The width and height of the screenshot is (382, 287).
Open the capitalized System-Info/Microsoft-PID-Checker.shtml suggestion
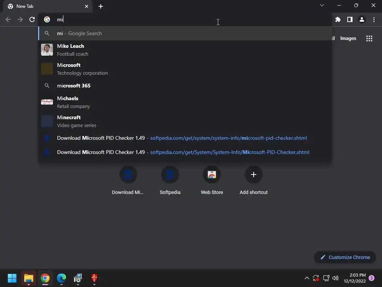tap(185, 152)
